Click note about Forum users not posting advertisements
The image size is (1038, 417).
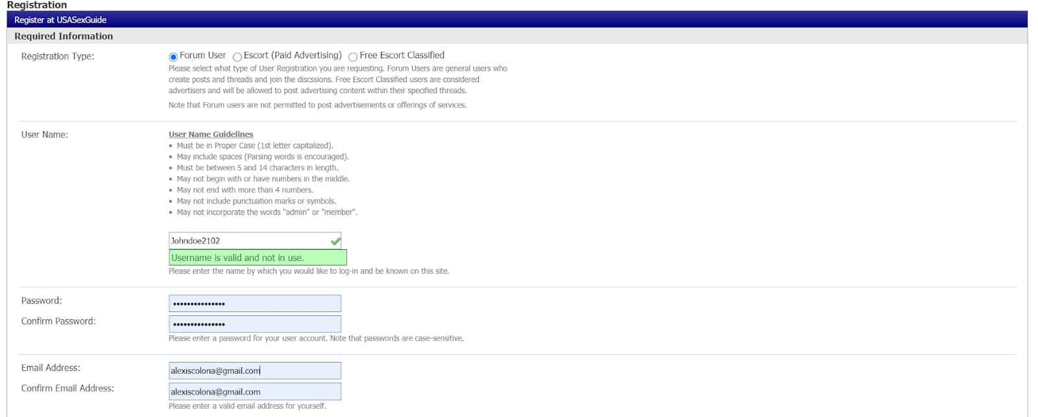(x=318, y=105)
